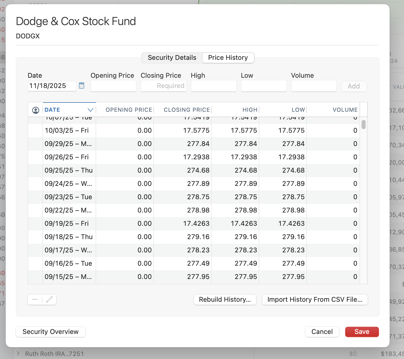Sort by the Closing Price column header
The height and width of the screenshot is (359, 404).
[x=187, y=110]
